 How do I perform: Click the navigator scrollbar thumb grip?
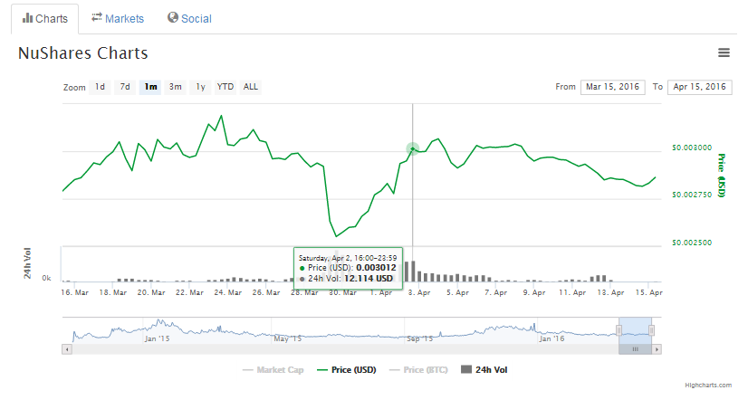click(636, 349)
